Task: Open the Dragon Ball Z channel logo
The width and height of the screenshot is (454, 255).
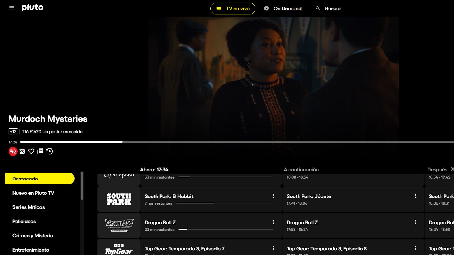Action: click(119, 226)
